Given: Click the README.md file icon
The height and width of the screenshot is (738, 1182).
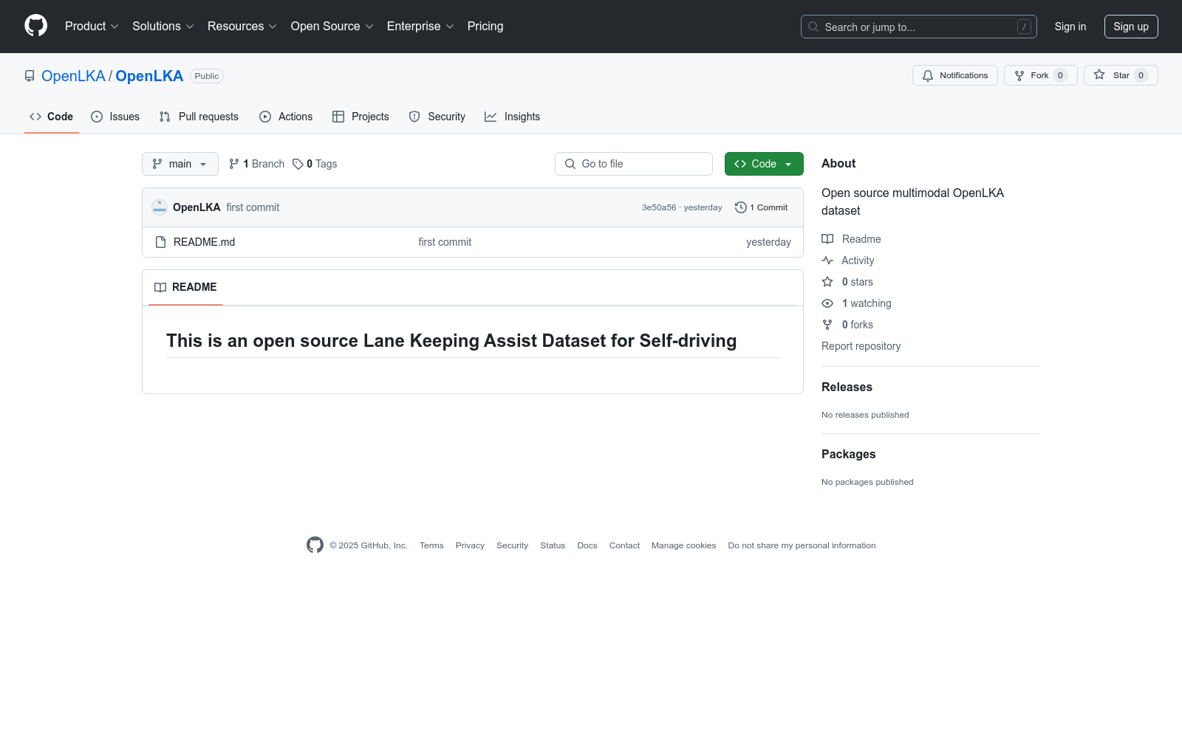Looking at the screenshot, I should click(160, 242).
